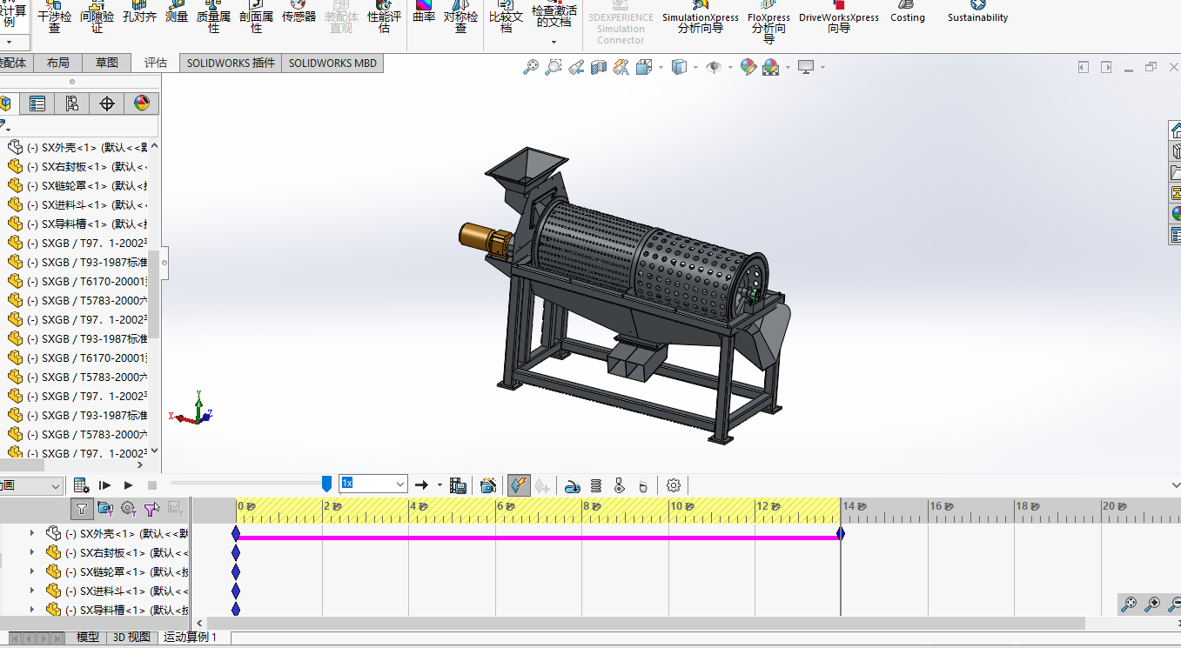Click the Save Animation film icon
This screenshot has height=648, width=1181.
click(x=459, y=485)
